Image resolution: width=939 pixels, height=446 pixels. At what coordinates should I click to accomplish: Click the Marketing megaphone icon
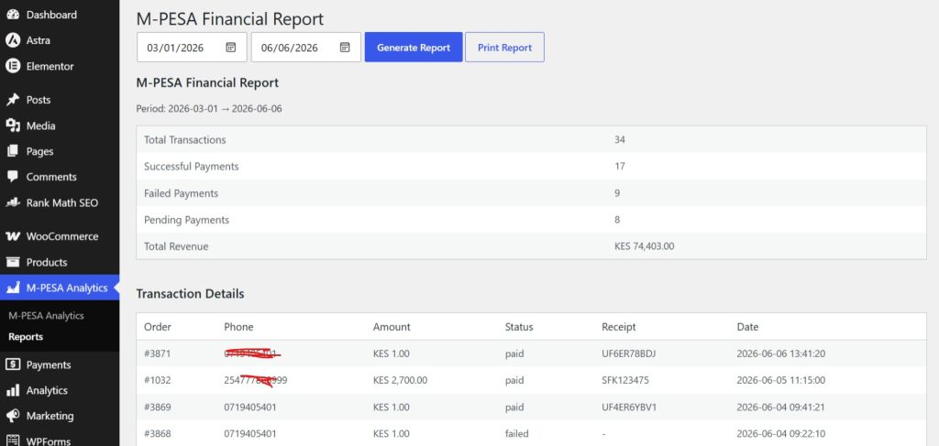[13, 416]
